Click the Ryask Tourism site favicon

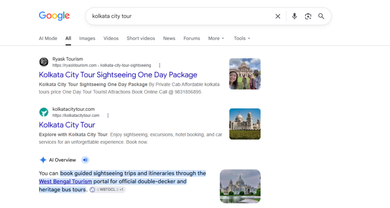click(x=44, y=62)
